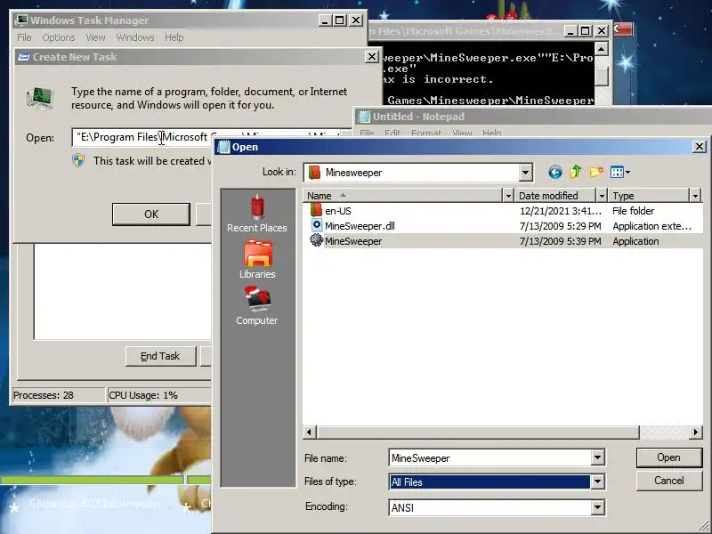Screen dimensions: 712x534
Task: Go up one level with green arrow icon
Action: click(x=575, y=172)
